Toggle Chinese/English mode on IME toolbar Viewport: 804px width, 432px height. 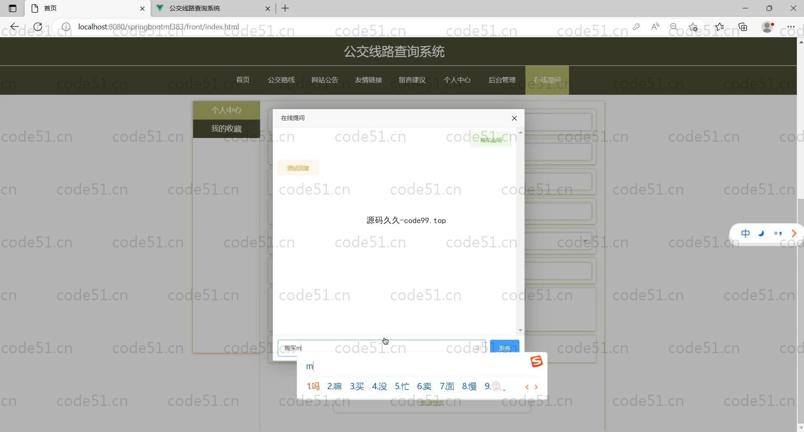click(745, 234)
